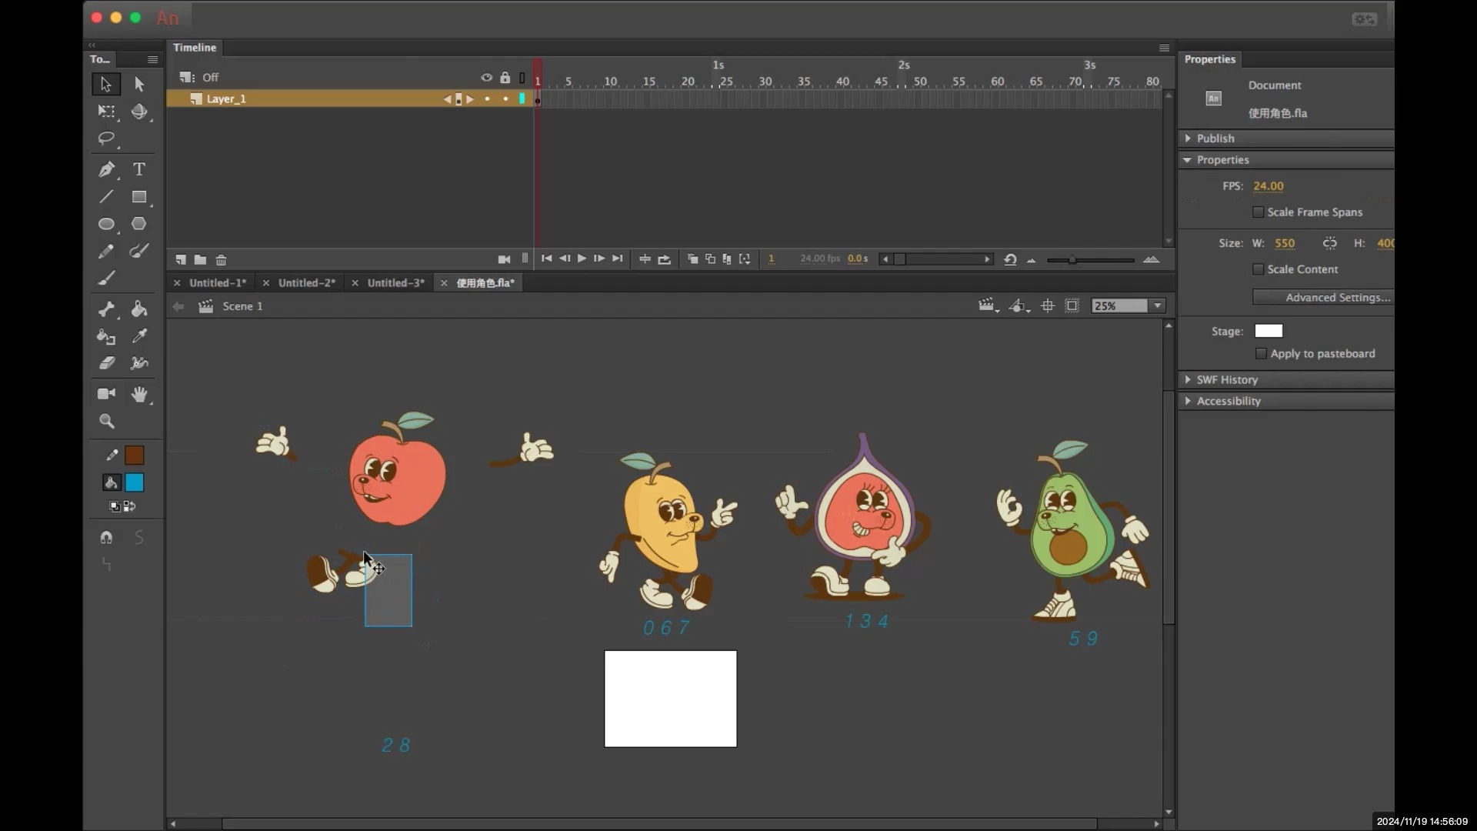This screenshot has width=1477, height=831.
Task: Enable Scale Content checkbox
Action: tap(1259, 269)
